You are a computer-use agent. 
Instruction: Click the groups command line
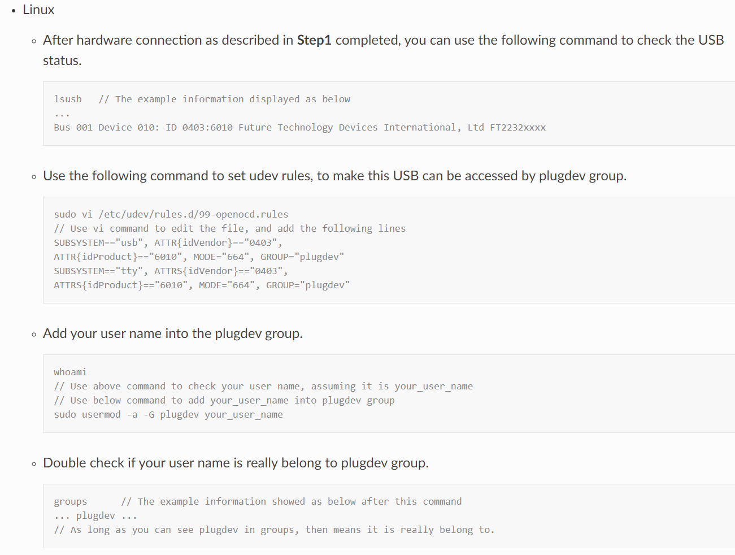coord(258,501)
